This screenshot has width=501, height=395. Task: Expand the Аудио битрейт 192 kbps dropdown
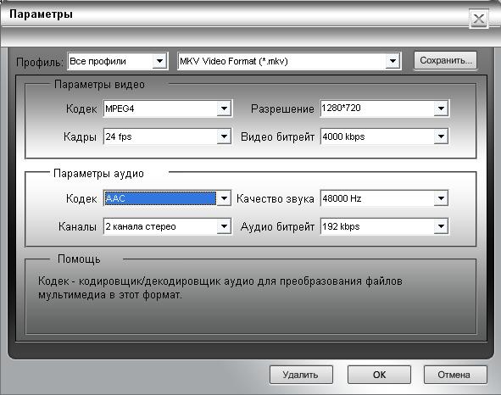[x=441, y=226]
